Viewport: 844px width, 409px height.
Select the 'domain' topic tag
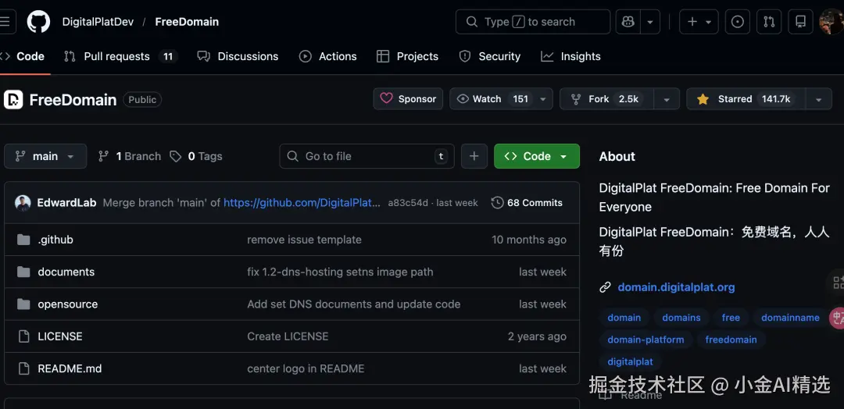[x=624, y=318]
